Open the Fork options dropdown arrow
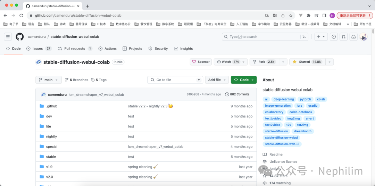Image resolution: width=375 pixels, height=186 pixels. 283,62
